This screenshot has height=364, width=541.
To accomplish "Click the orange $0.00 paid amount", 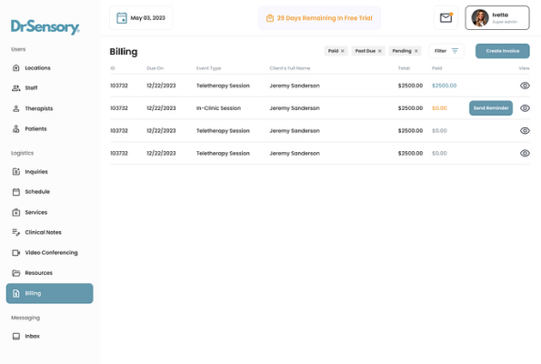I will (x=439, y=108).
